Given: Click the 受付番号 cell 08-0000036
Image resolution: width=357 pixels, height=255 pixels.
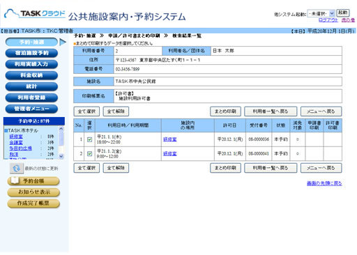Looking at the screenshot, I should tap(259, 139).
